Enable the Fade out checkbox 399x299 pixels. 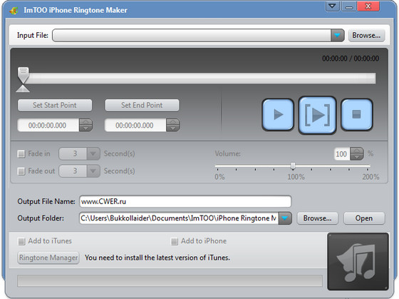click(21, 171)
